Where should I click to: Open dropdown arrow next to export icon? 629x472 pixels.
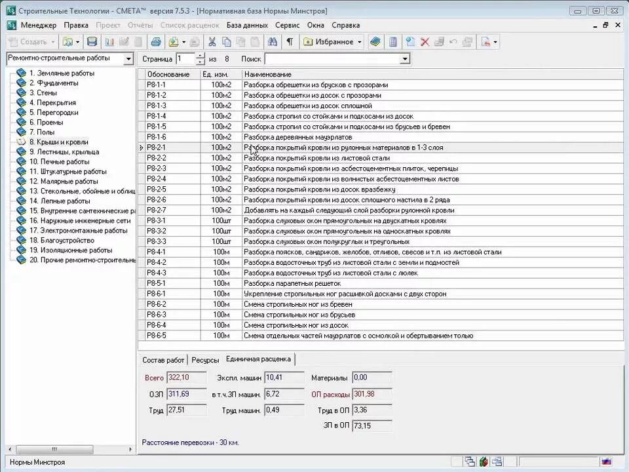[183, 42]
